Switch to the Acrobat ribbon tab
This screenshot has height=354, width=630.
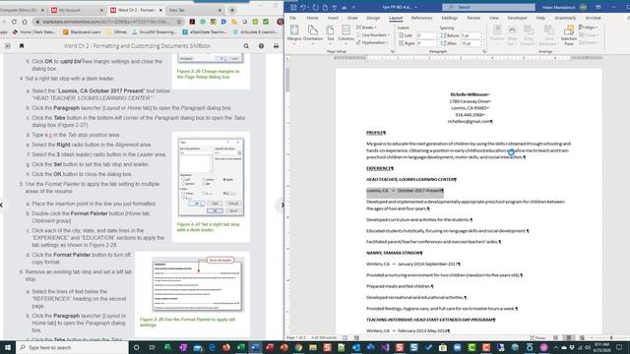[x=593, y=18]
